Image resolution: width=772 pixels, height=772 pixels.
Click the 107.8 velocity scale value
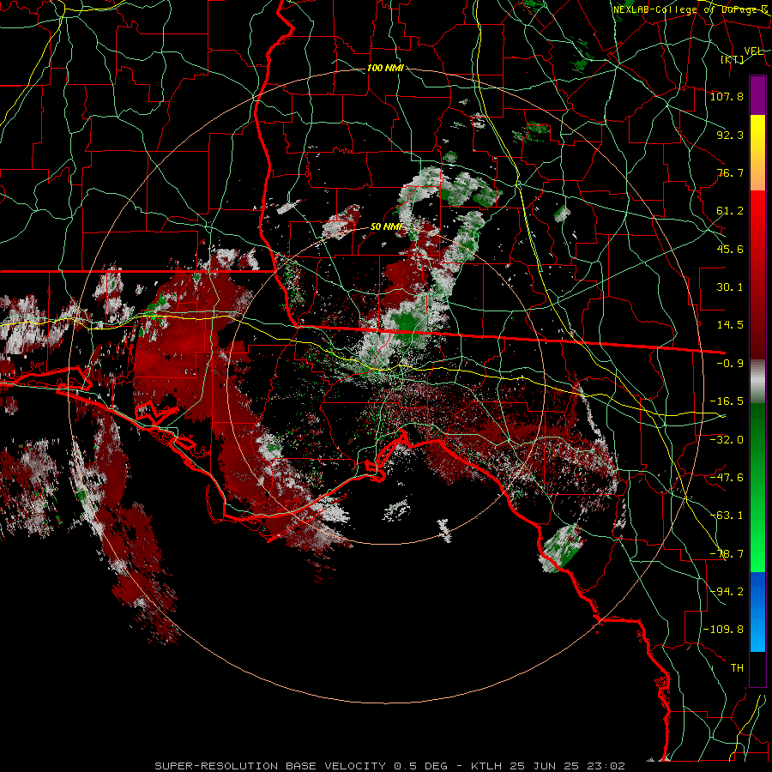click(x=727, y=96)
